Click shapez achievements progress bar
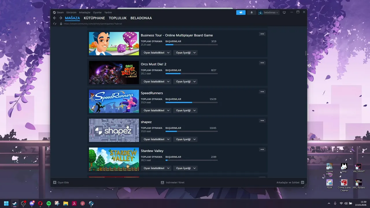 (x=192, y=131)
